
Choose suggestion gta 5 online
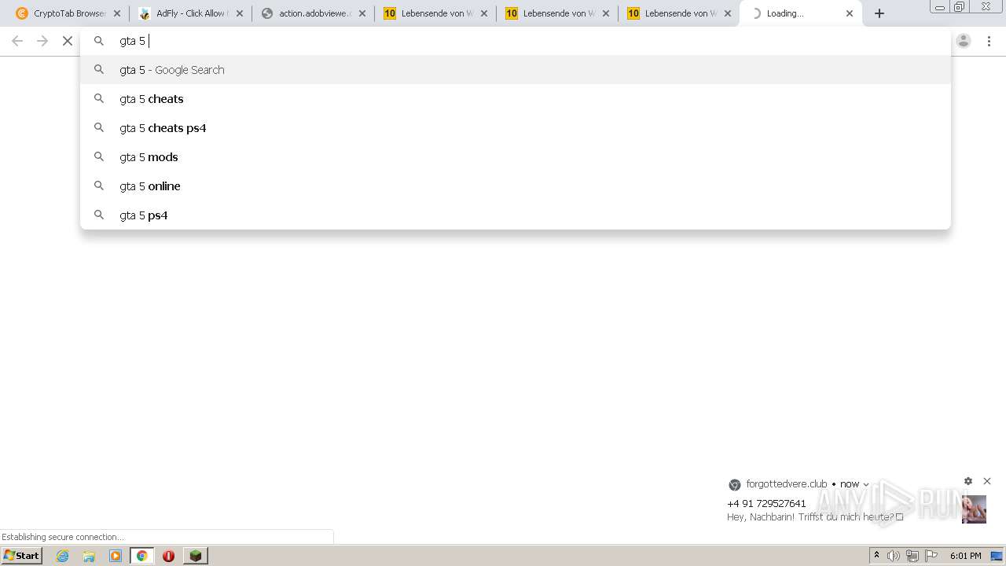(x=516, y=186)
